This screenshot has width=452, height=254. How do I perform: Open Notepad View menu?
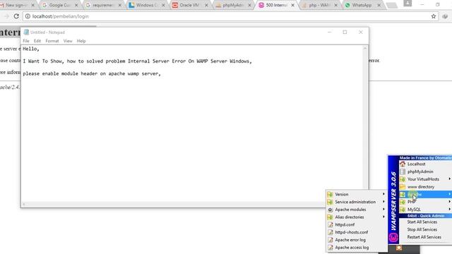click(68, 41)
